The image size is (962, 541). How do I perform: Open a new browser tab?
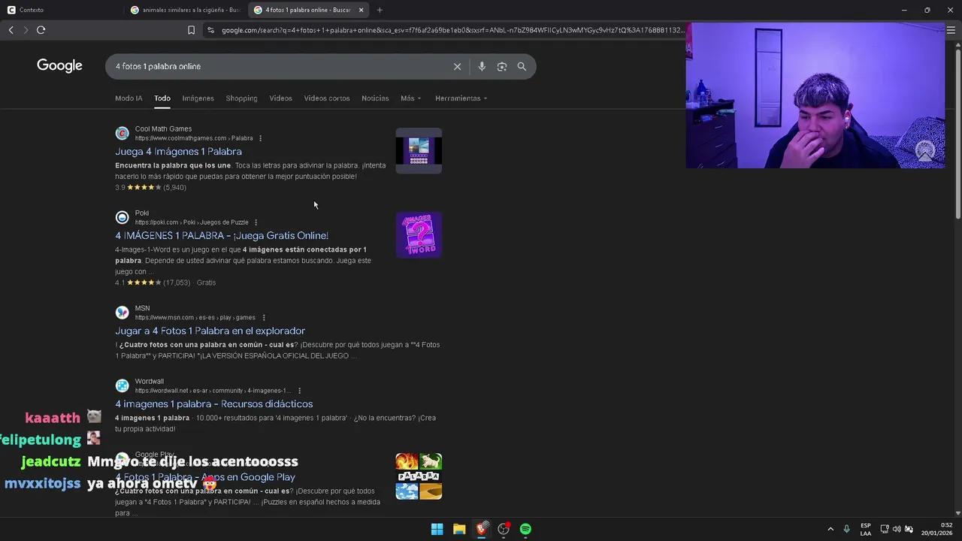coord(380,10)
